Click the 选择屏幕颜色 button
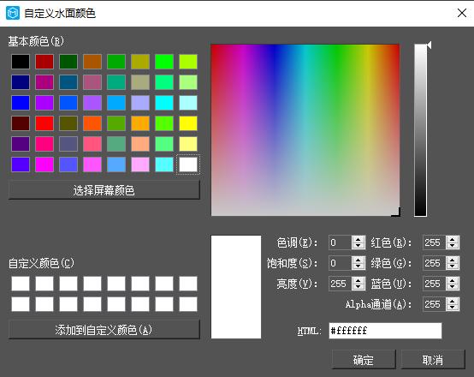474x377 pixels. tap(104, 190)
